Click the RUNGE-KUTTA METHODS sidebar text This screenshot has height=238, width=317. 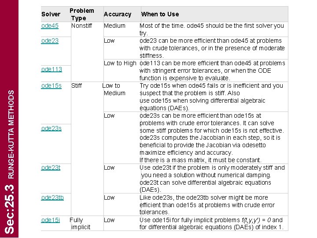point(11,134)
